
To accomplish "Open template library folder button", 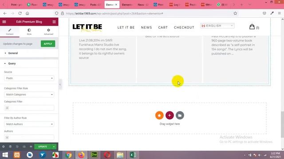I will (180, 115).
